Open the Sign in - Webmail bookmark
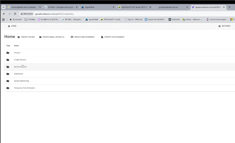This screenshot has width=235, height=143. [x=133, y=20]
